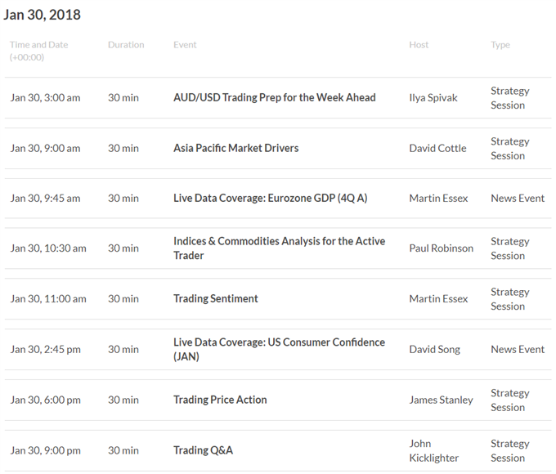Viewport: 556px width, 474px height.
Task: Select host Paul Robinson
Action: click(x=441, y=248)
